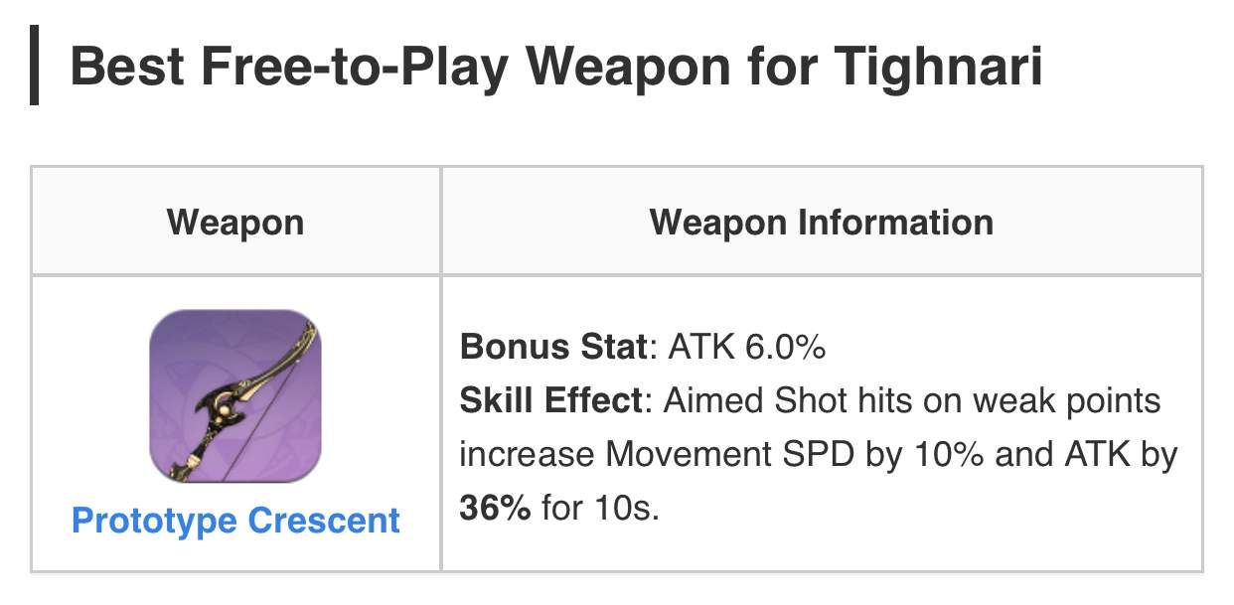1234x605 pixels.
Task: Select the Weapon column header
Action: (235, 222)
